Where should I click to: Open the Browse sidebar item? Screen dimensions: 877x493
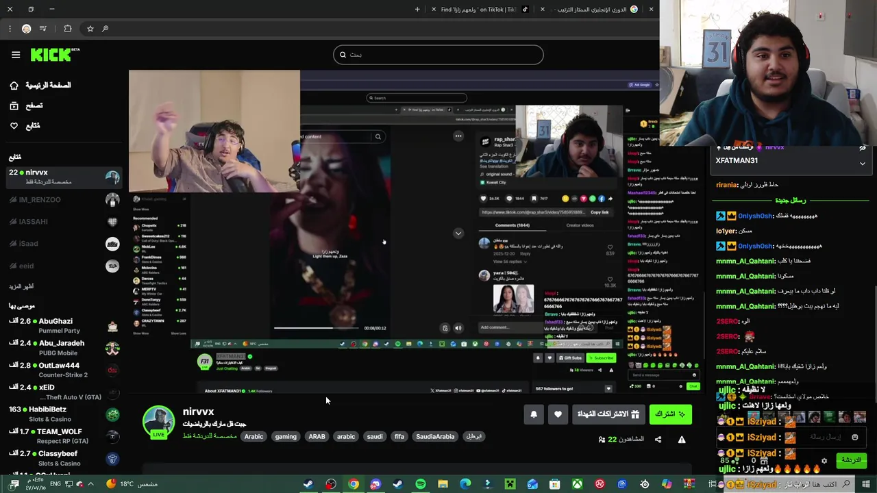pyautogui.click(x=26, y=106)
